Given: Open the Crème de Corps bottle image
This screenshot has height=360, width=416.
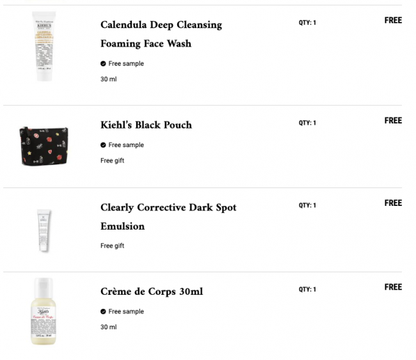Looking at the screenshot, I should [x=44, y=311].
